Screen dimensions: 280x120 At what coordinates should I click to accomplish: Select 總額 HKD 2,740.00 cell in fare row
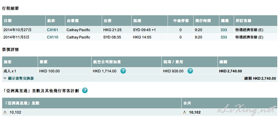click(x=248, y=71)
